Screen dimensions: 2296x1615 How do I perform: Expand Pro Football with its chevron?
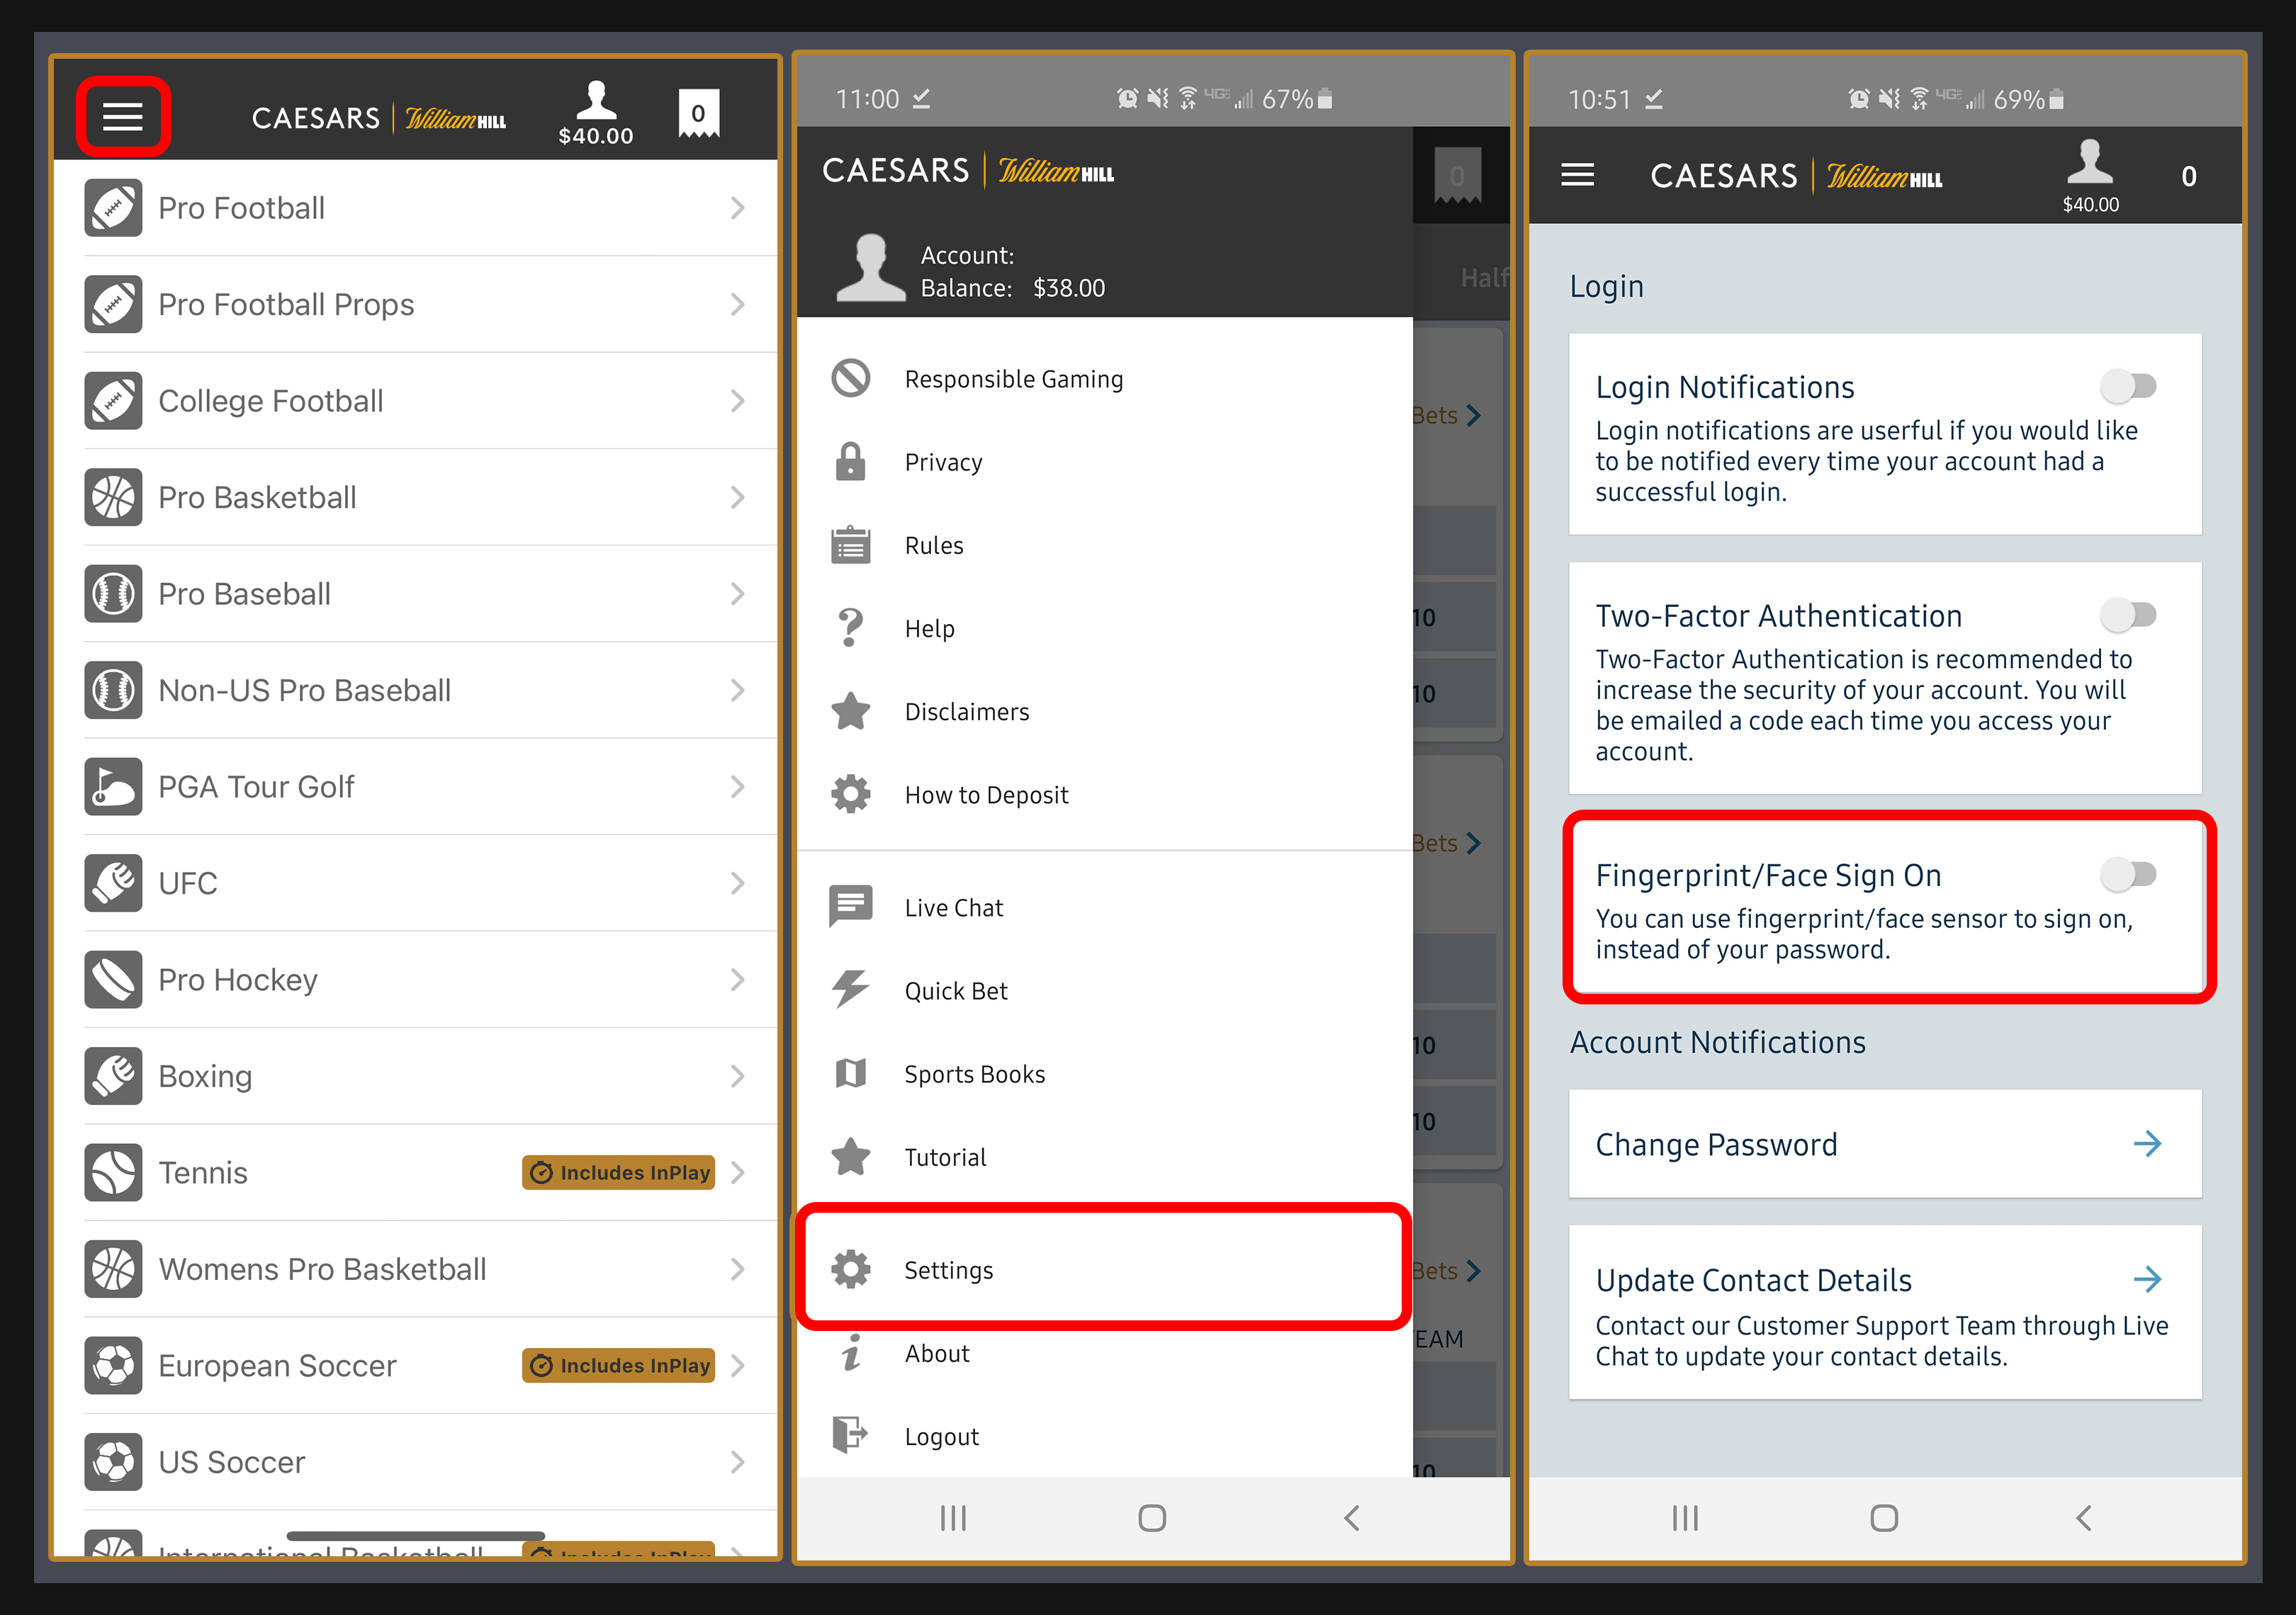coord(738,208)
